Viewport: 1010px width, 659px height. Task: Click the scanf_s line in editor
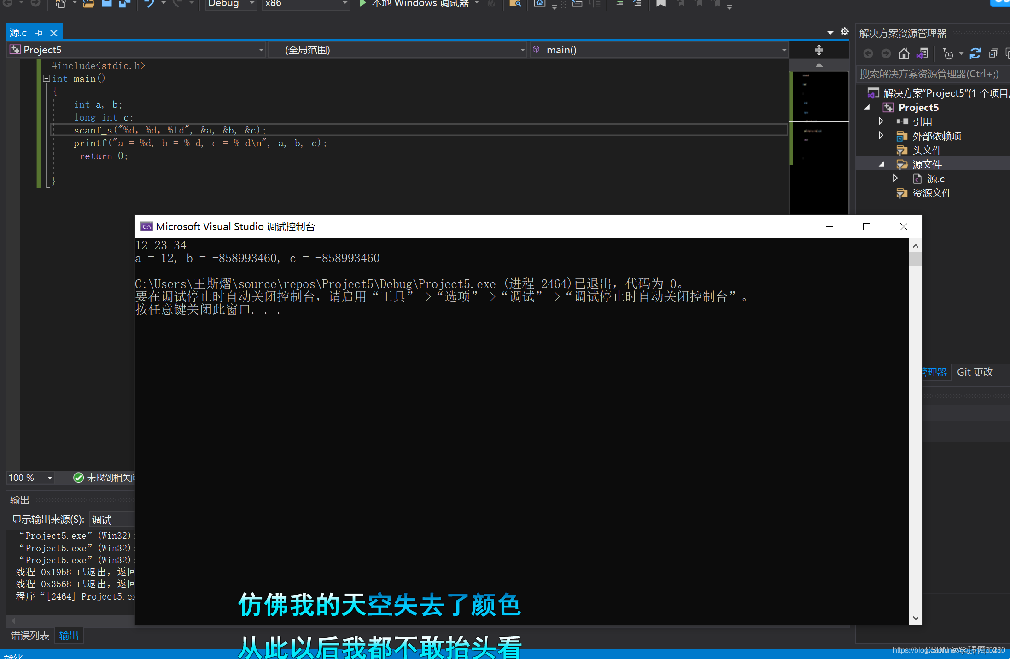click(x=170, y=130)
